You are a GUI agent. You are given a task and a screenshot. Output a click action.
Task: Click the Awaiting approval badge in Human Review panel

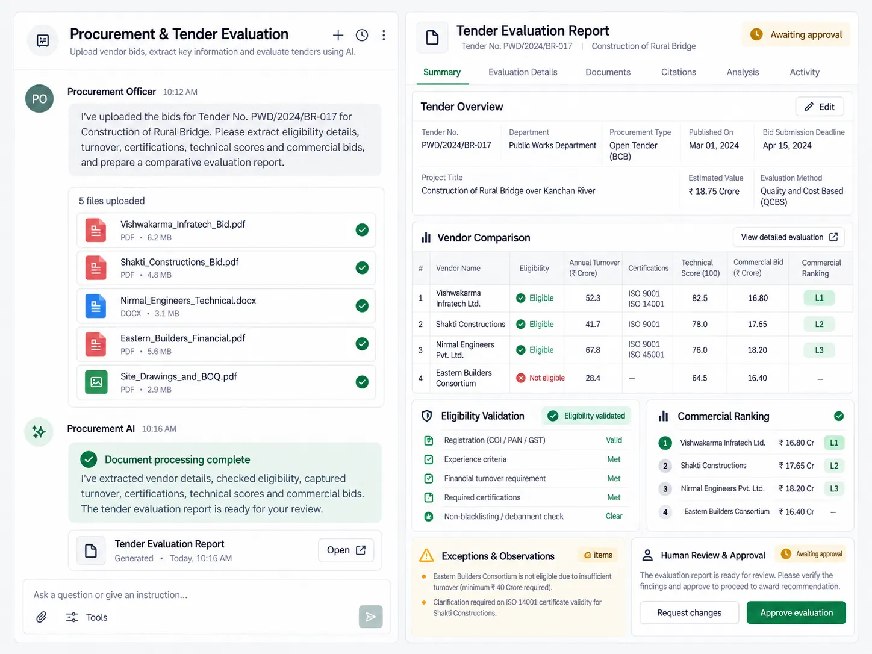811,554
